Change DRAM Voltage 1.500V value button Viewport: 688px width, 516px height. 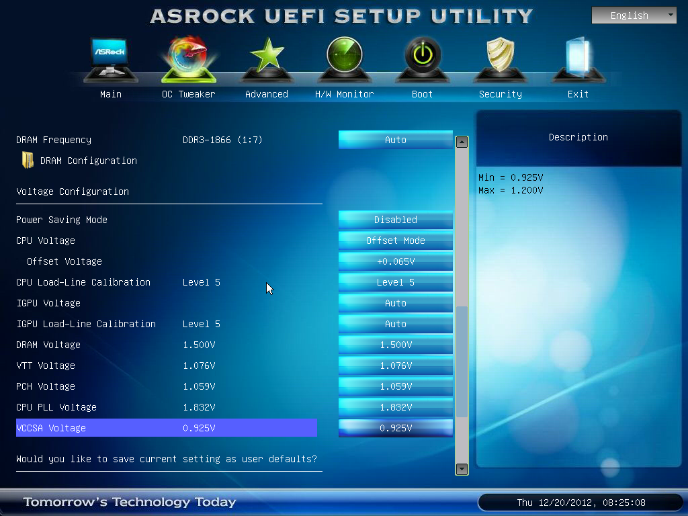click(395, 345)
